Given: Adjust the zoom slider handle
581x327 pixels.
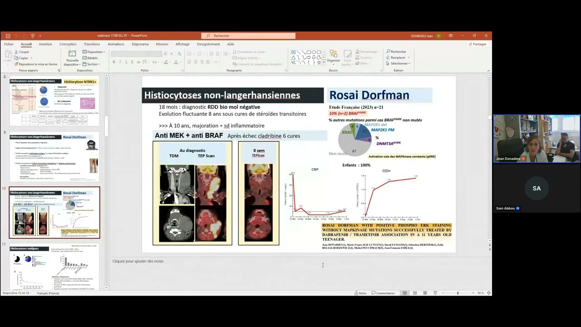Looking at the screenshot, I should (458, 293).
